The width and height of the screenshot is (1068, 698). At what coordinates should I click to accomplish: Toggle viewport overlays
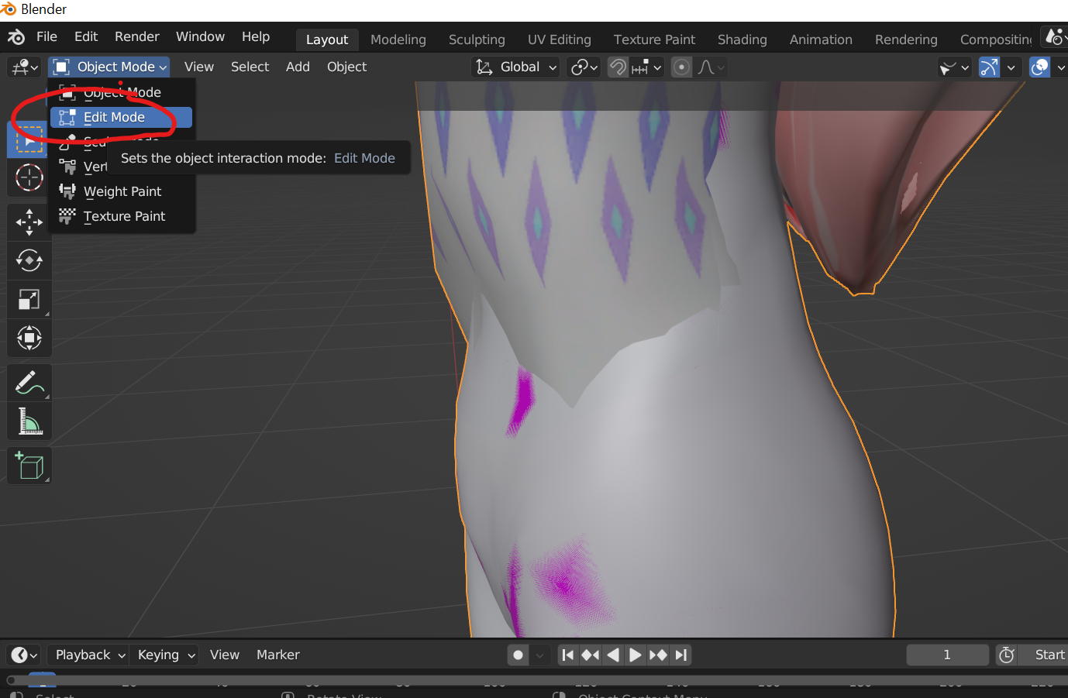point(1039,67)
